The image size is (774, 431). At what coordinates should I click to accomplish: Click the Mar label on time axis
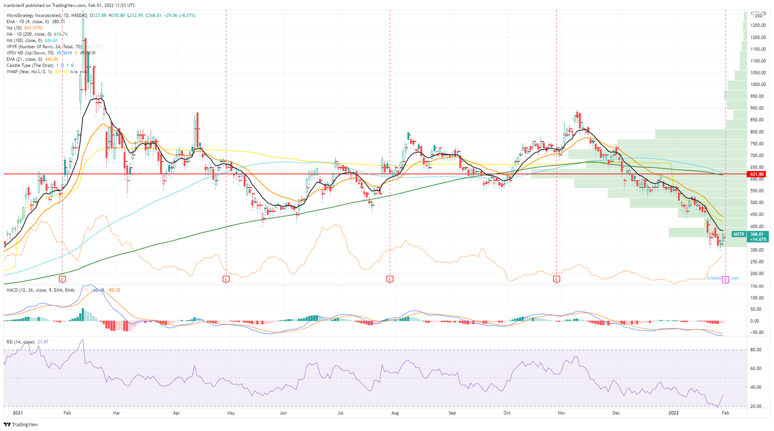[x=116, y=413]
